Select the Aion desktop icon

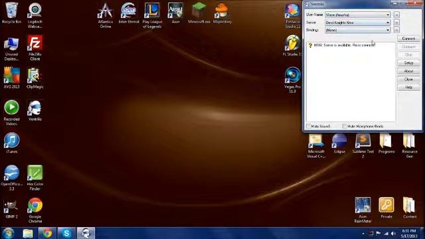point(175,13)
